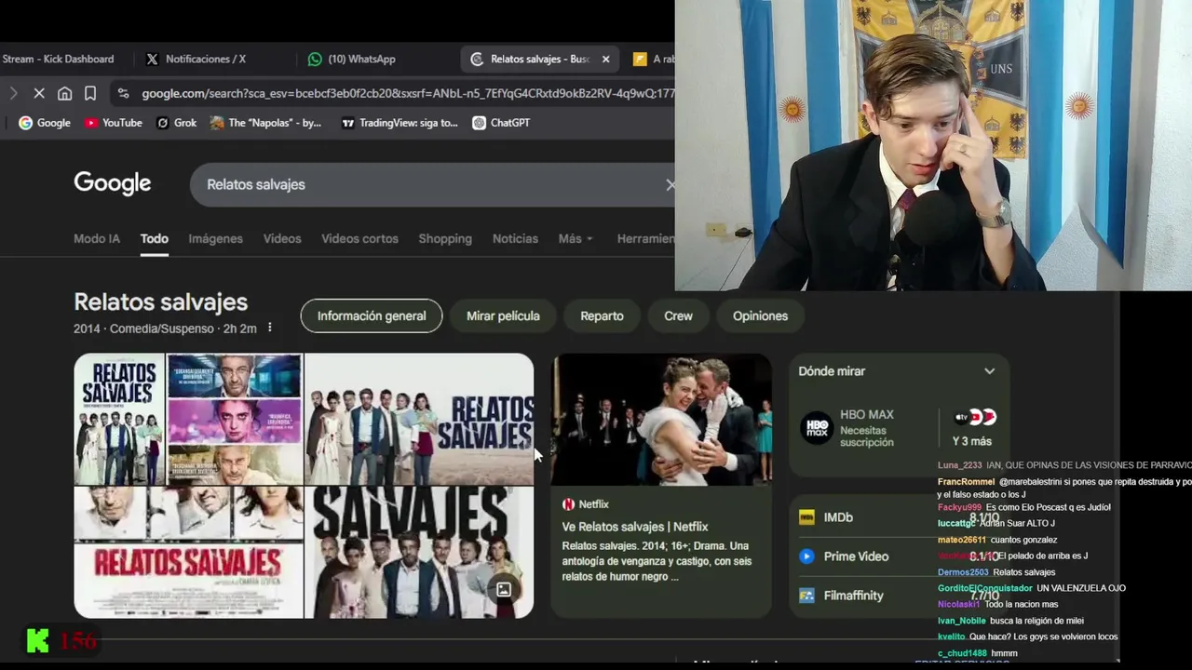
Task: Click the address bar URL
Action: click(408, 93)
